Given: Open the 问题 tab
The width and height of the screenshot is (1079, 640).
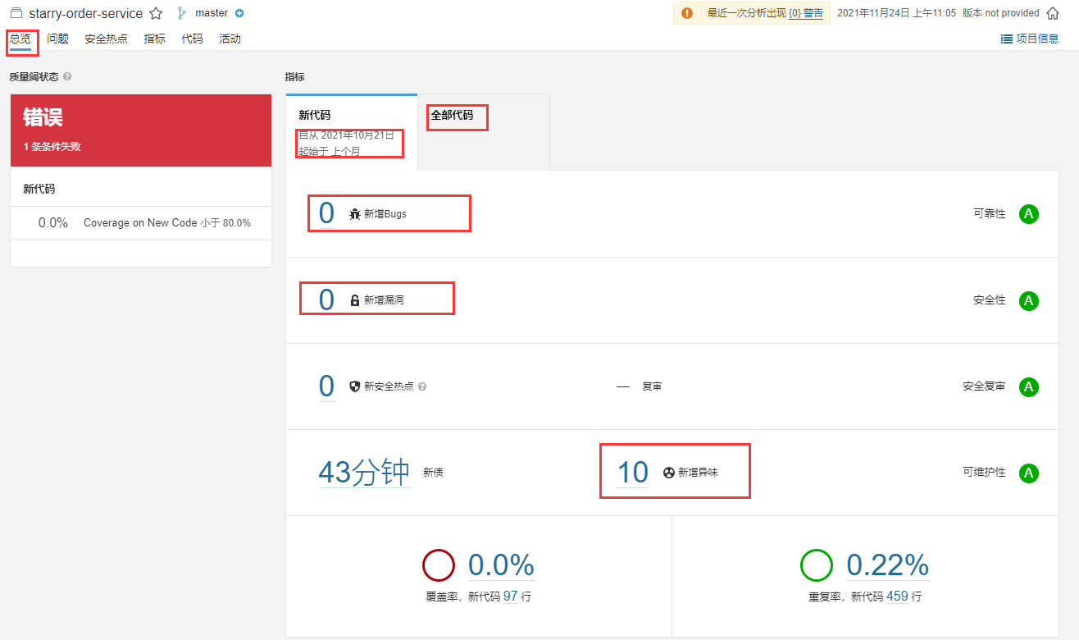Looking at the screenshot, I should tap(57, 39).
